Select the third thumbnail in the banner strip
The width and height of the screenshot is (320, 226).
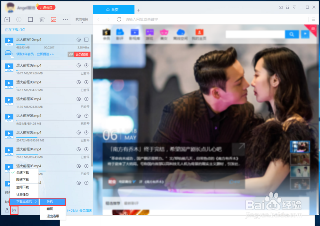[x=300, y=171]
